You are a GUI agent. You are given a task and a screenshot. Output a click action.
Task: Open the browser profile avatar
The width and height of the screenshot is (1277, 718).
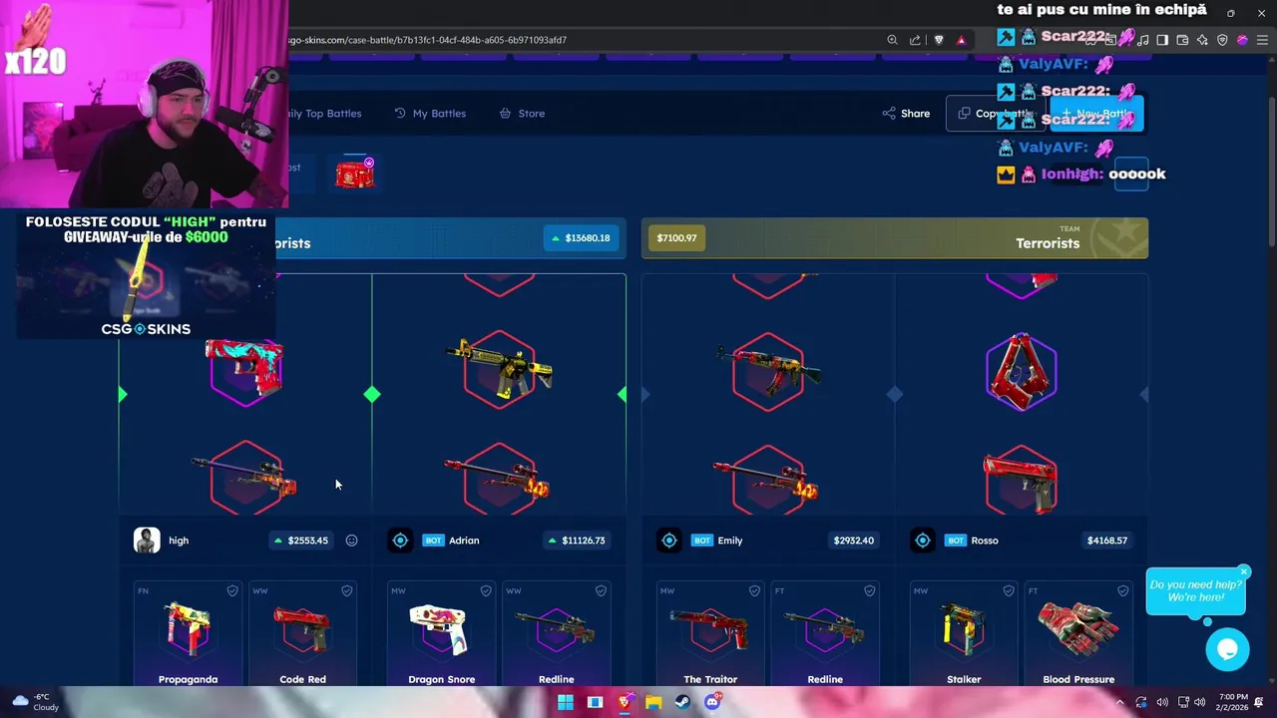(x=1242, y=40)
